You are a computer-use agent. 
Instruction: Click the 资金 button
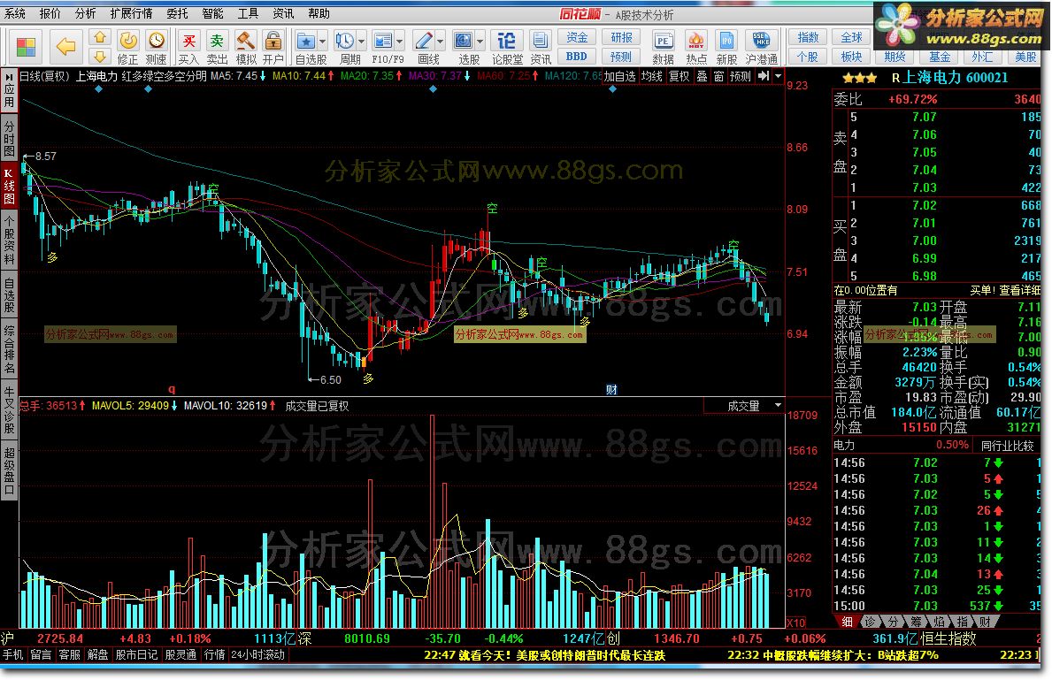tap(576, 37)
